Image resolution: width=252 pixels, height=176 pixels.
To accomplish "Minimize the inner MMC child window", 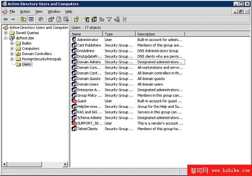I will tap(236, 11).
